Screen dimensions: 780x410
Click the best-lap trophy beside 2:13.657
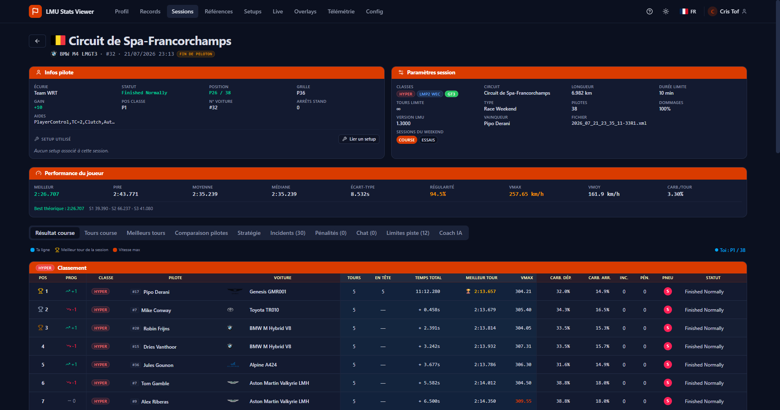[x=468, y=291]
